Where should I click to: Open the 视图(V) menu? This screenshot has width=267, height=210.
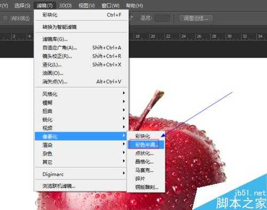(87, 6)
